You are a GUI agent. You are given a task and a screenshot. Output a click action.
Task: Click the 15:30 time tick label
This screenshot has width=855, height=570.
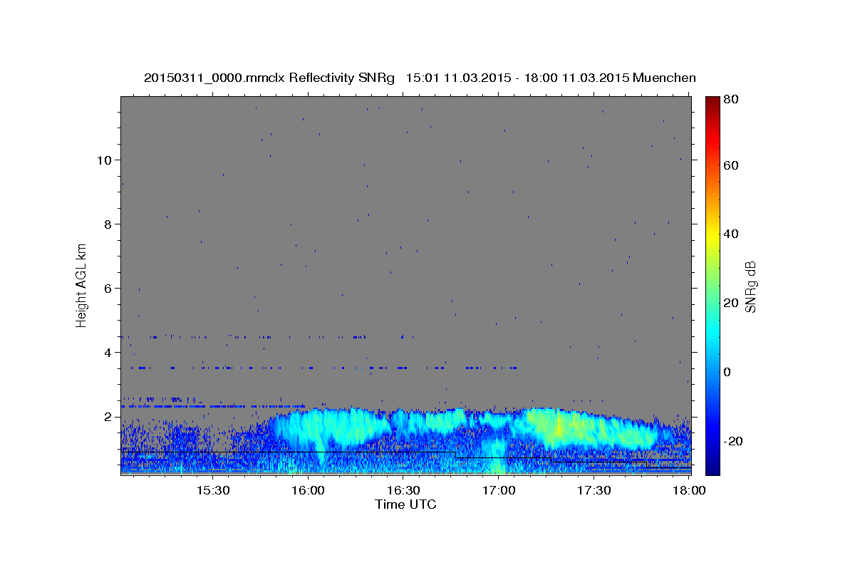(212, 491)
